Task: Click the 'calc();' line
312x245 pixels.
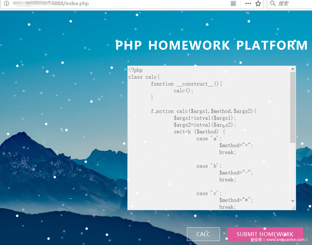Action: 183,91
